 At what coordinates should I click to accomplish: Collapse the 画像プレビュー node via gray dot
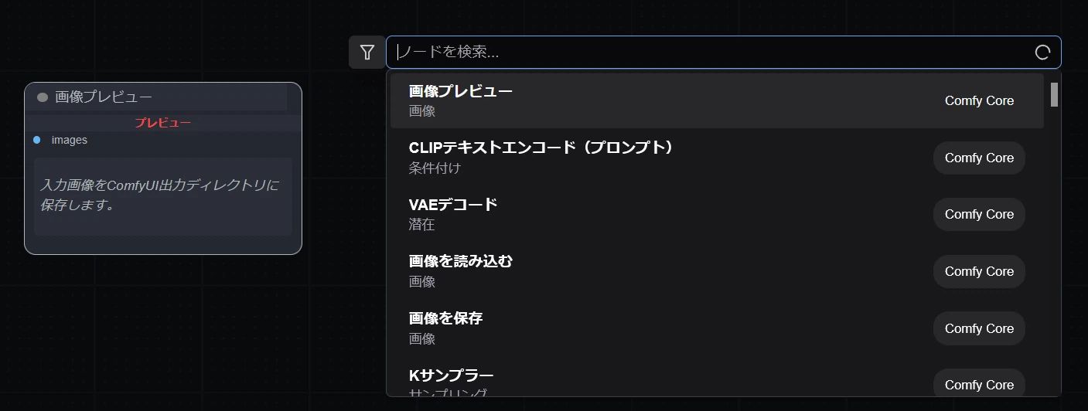(x=43, y=97)
